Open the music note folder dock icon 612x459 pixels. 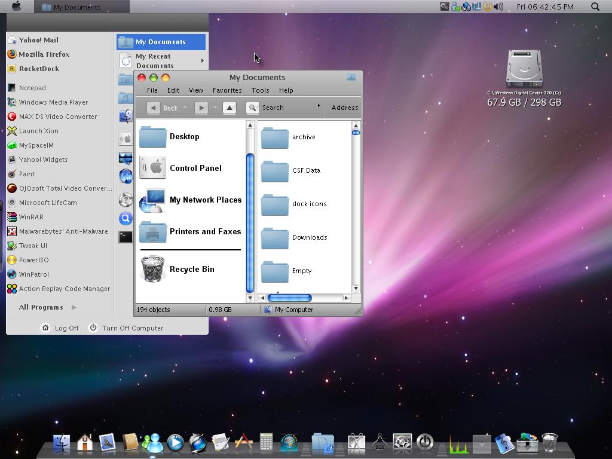click(504, 443)
